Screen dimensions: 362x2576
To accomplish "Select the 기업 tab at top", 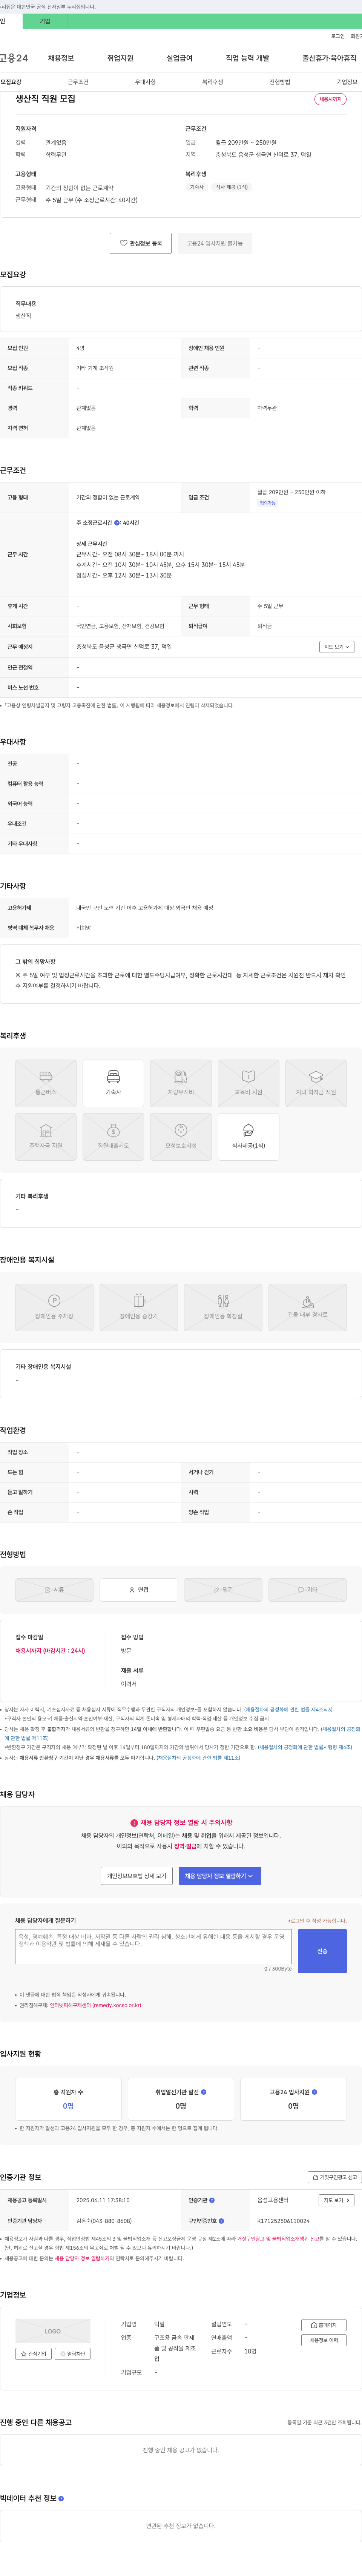I will tap(45, 21).
